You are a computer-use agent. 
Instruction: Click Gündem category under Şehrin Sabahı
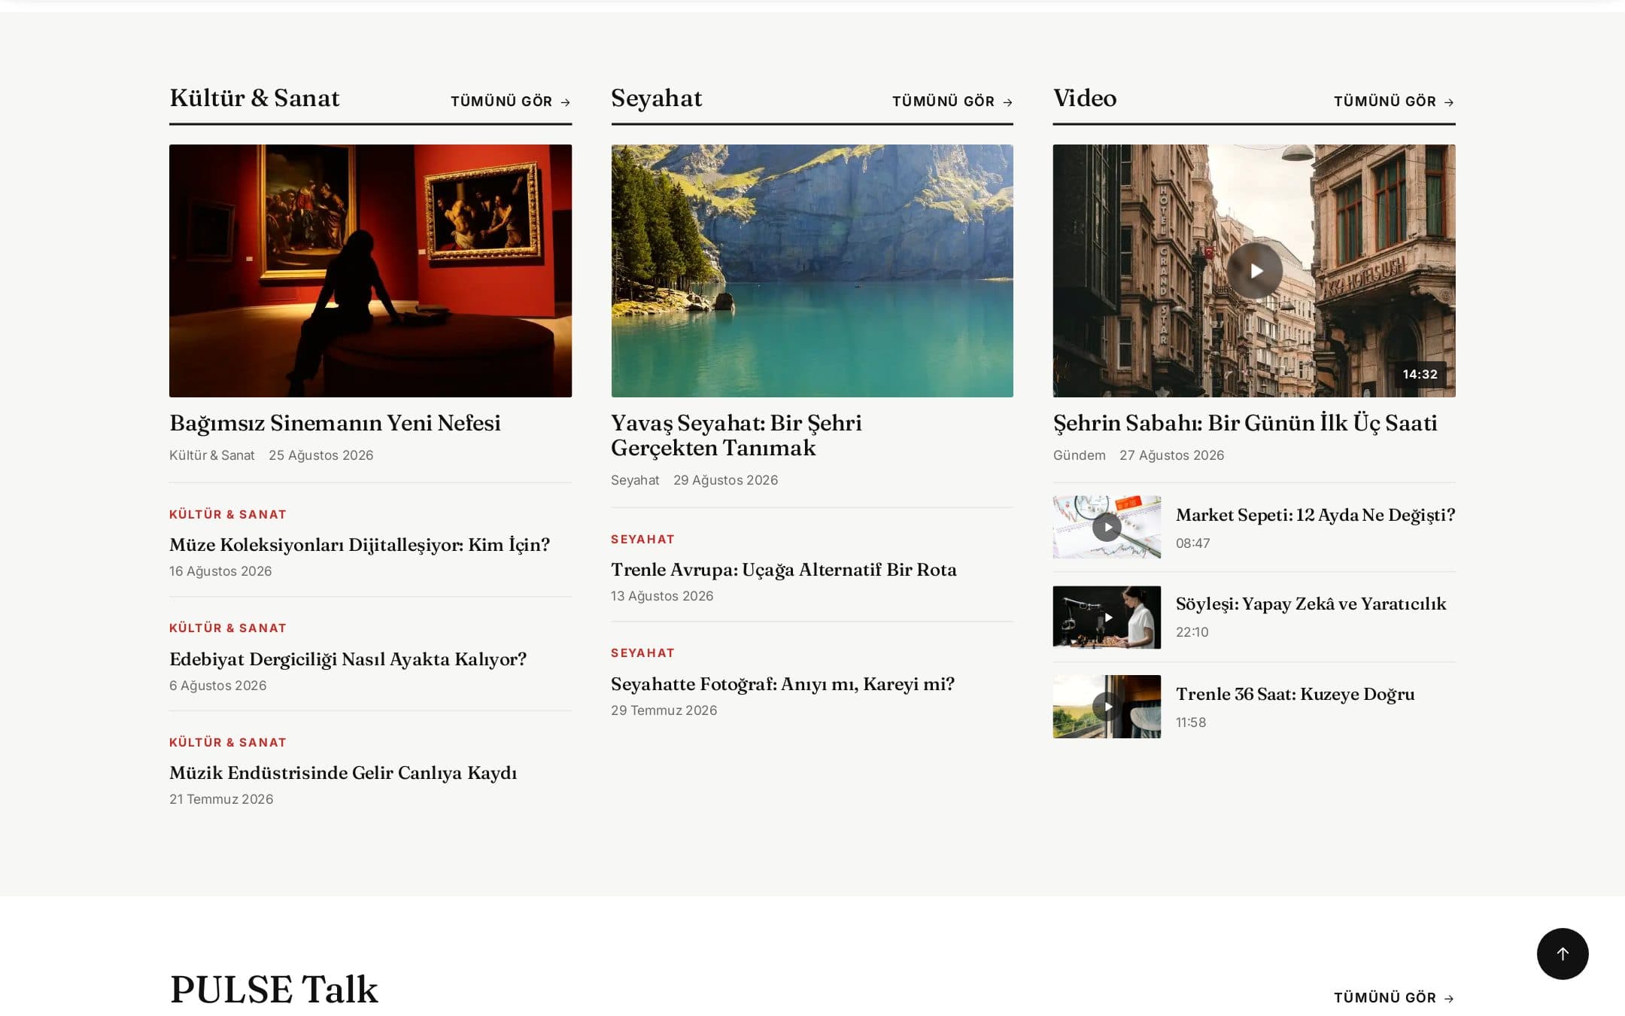(1079, 455)
